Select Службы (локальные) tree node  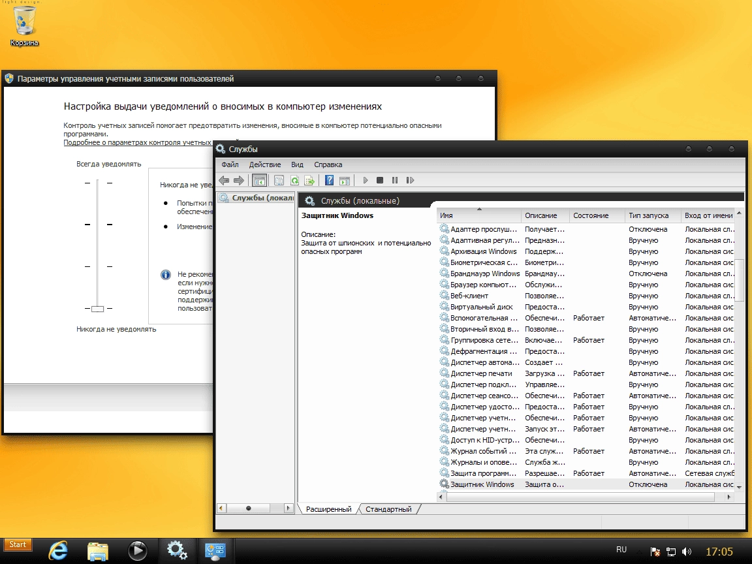[257, 198]
